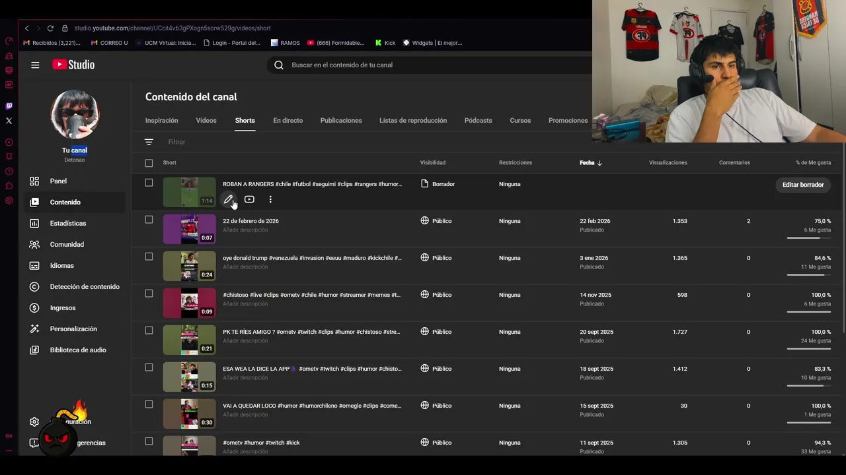Click the Ingresos dollar icon
846x475 pixels.
tap(34, 307)
